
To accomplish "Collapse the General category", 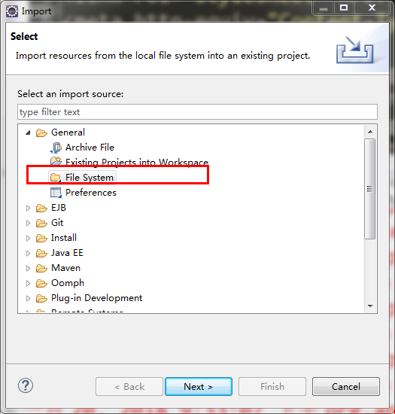I will tap(29, 132).
